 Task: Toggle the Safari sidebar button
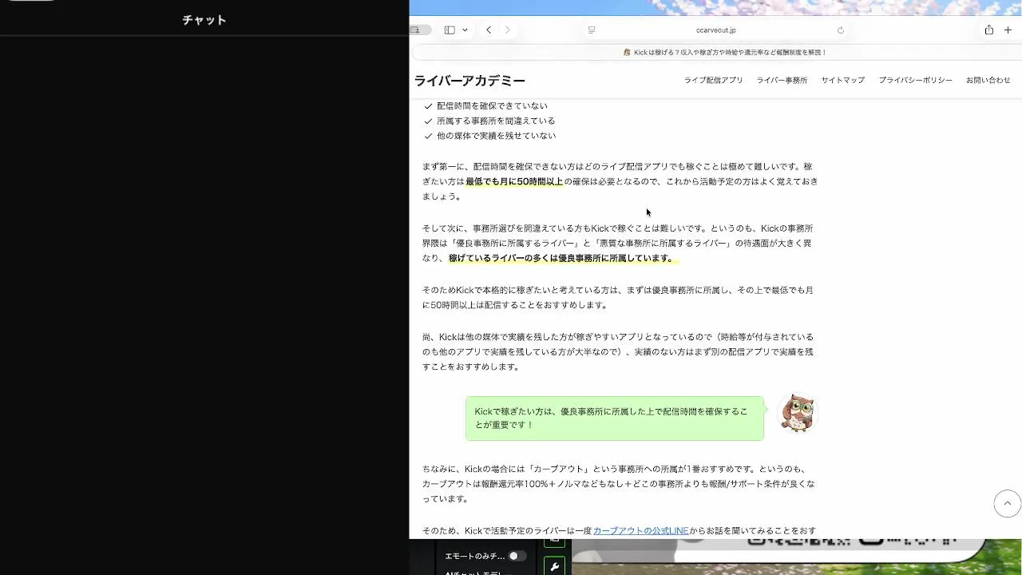tap(450, 30)
